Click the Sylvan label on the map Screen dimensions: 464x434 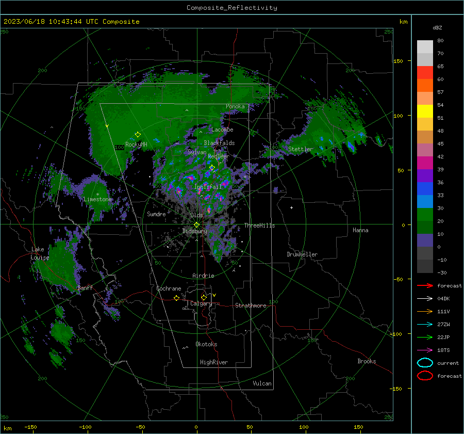[x=197, y=152]
